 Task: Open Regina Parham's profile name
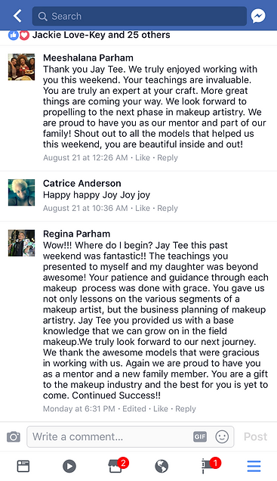(76, 234)
